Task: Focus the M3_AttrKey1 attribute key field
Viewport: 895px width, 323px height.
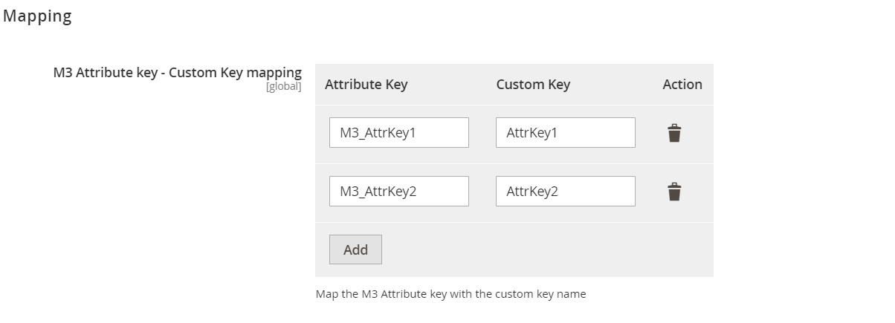Action: pos(398,133)
